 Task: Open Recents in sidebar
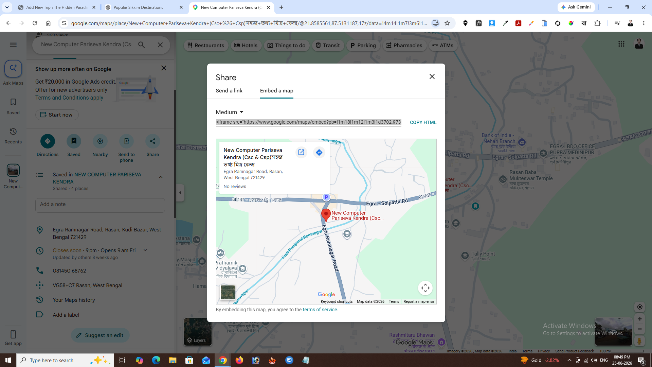point(13,136)
